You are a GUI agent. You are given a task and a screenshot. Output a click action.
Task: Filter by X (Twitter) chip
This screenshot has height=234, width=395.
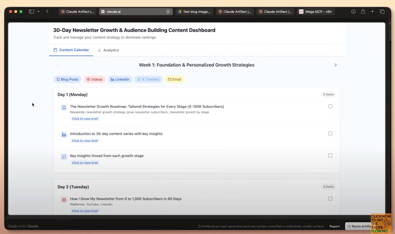(148, 79)
